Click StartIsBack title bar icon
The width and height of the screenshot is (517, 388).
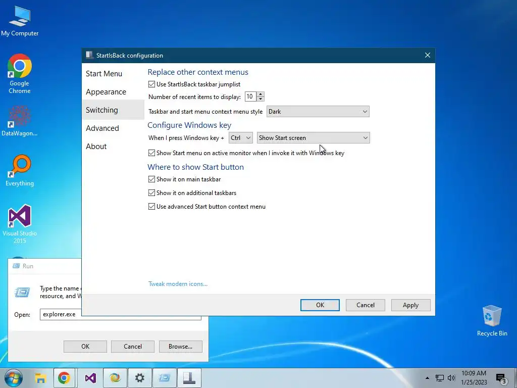tap(89, 55)
